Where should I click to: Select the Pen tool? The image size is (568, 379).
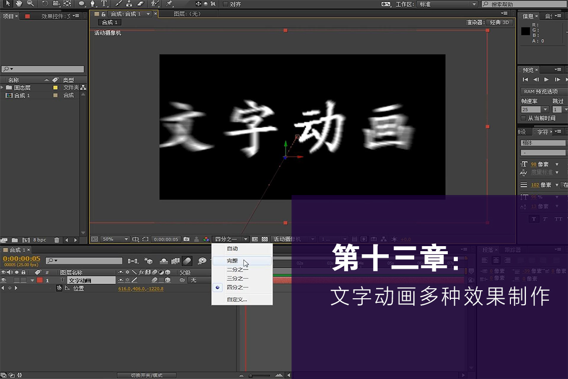click(x=93, y=4)
